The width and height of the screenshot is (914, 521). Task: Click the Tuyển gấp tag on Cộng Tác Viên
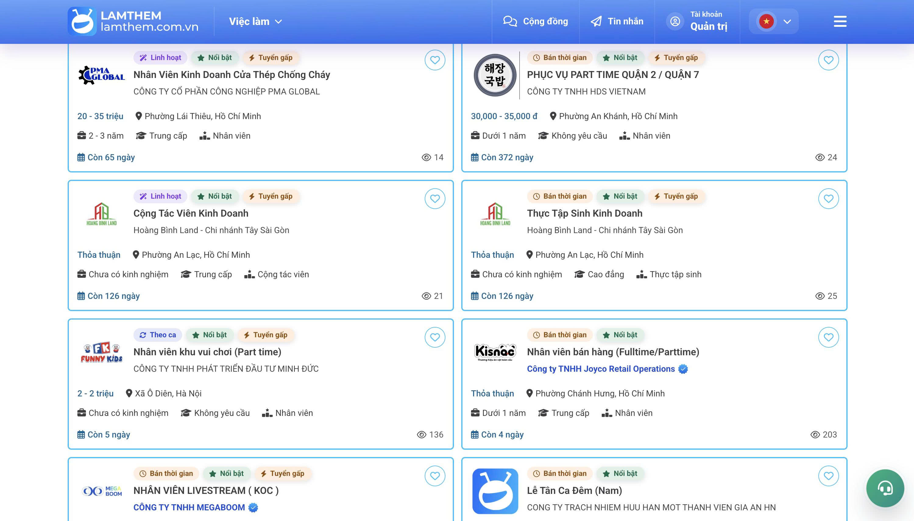(271, 196)
